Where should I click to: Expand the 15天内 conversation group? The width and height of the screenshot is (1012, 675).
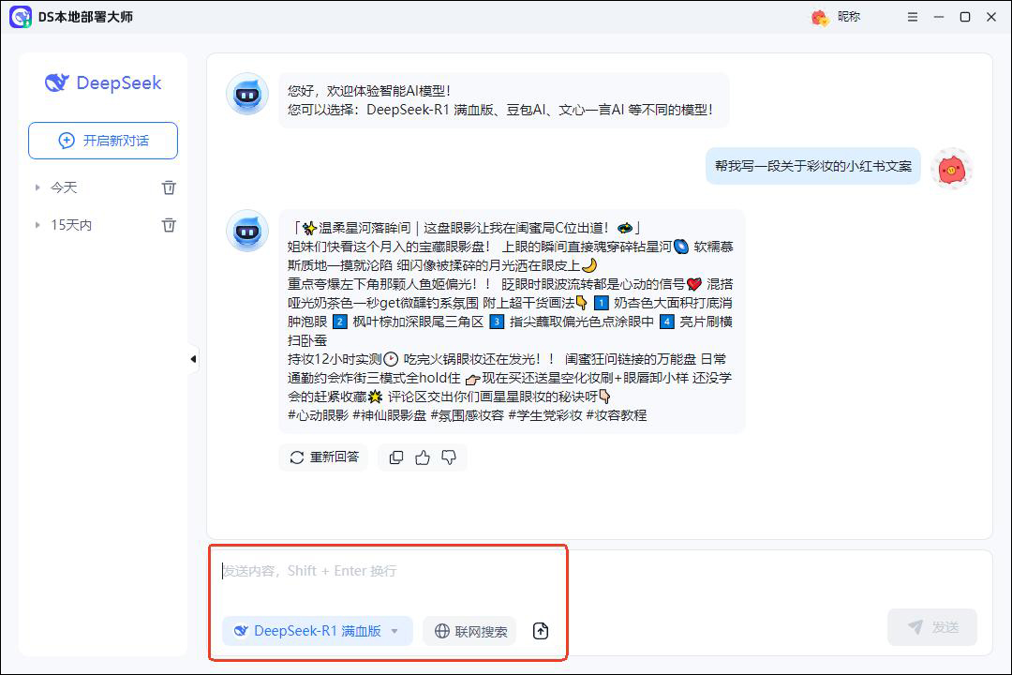pyautogui.click(x=37, y=225)
